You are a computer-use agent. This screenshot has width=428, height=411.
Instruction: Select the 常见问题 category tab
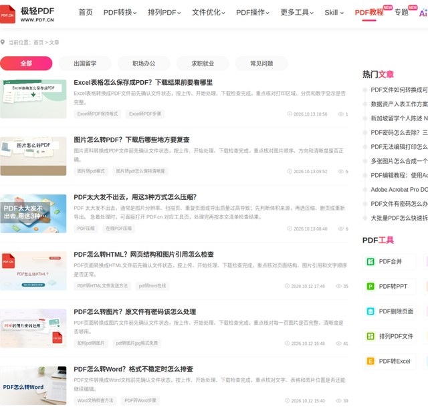pos(261,63)
